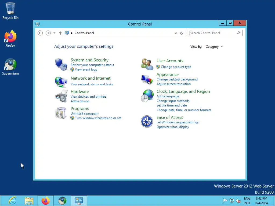Open the Ease of Access icon

[x=147, y=122]
